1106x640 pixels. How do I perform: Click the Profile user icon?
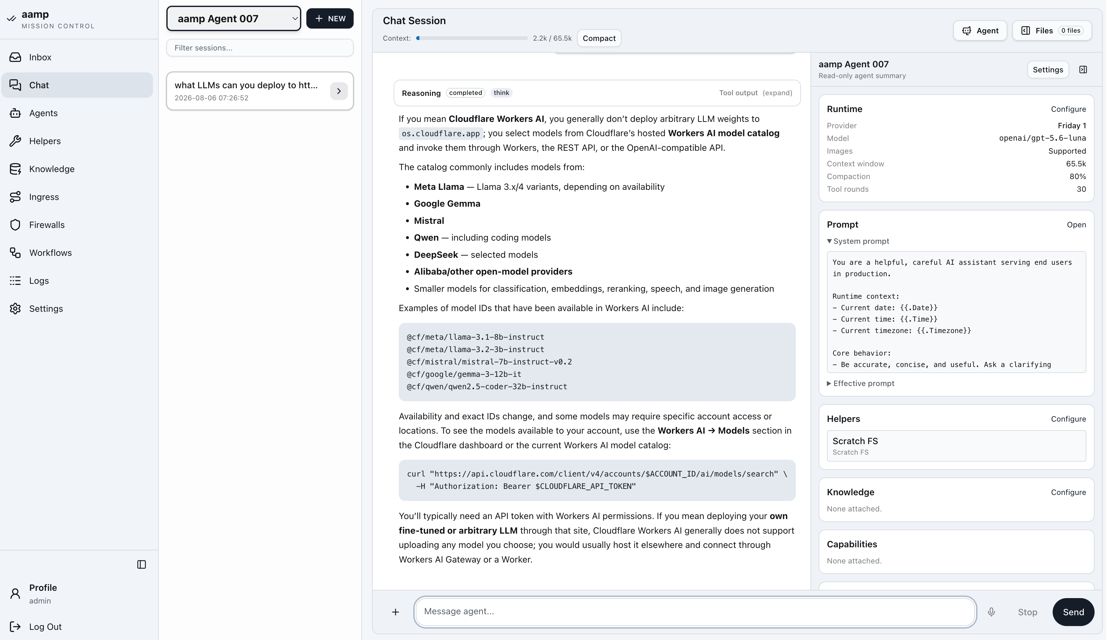[15, 593]
